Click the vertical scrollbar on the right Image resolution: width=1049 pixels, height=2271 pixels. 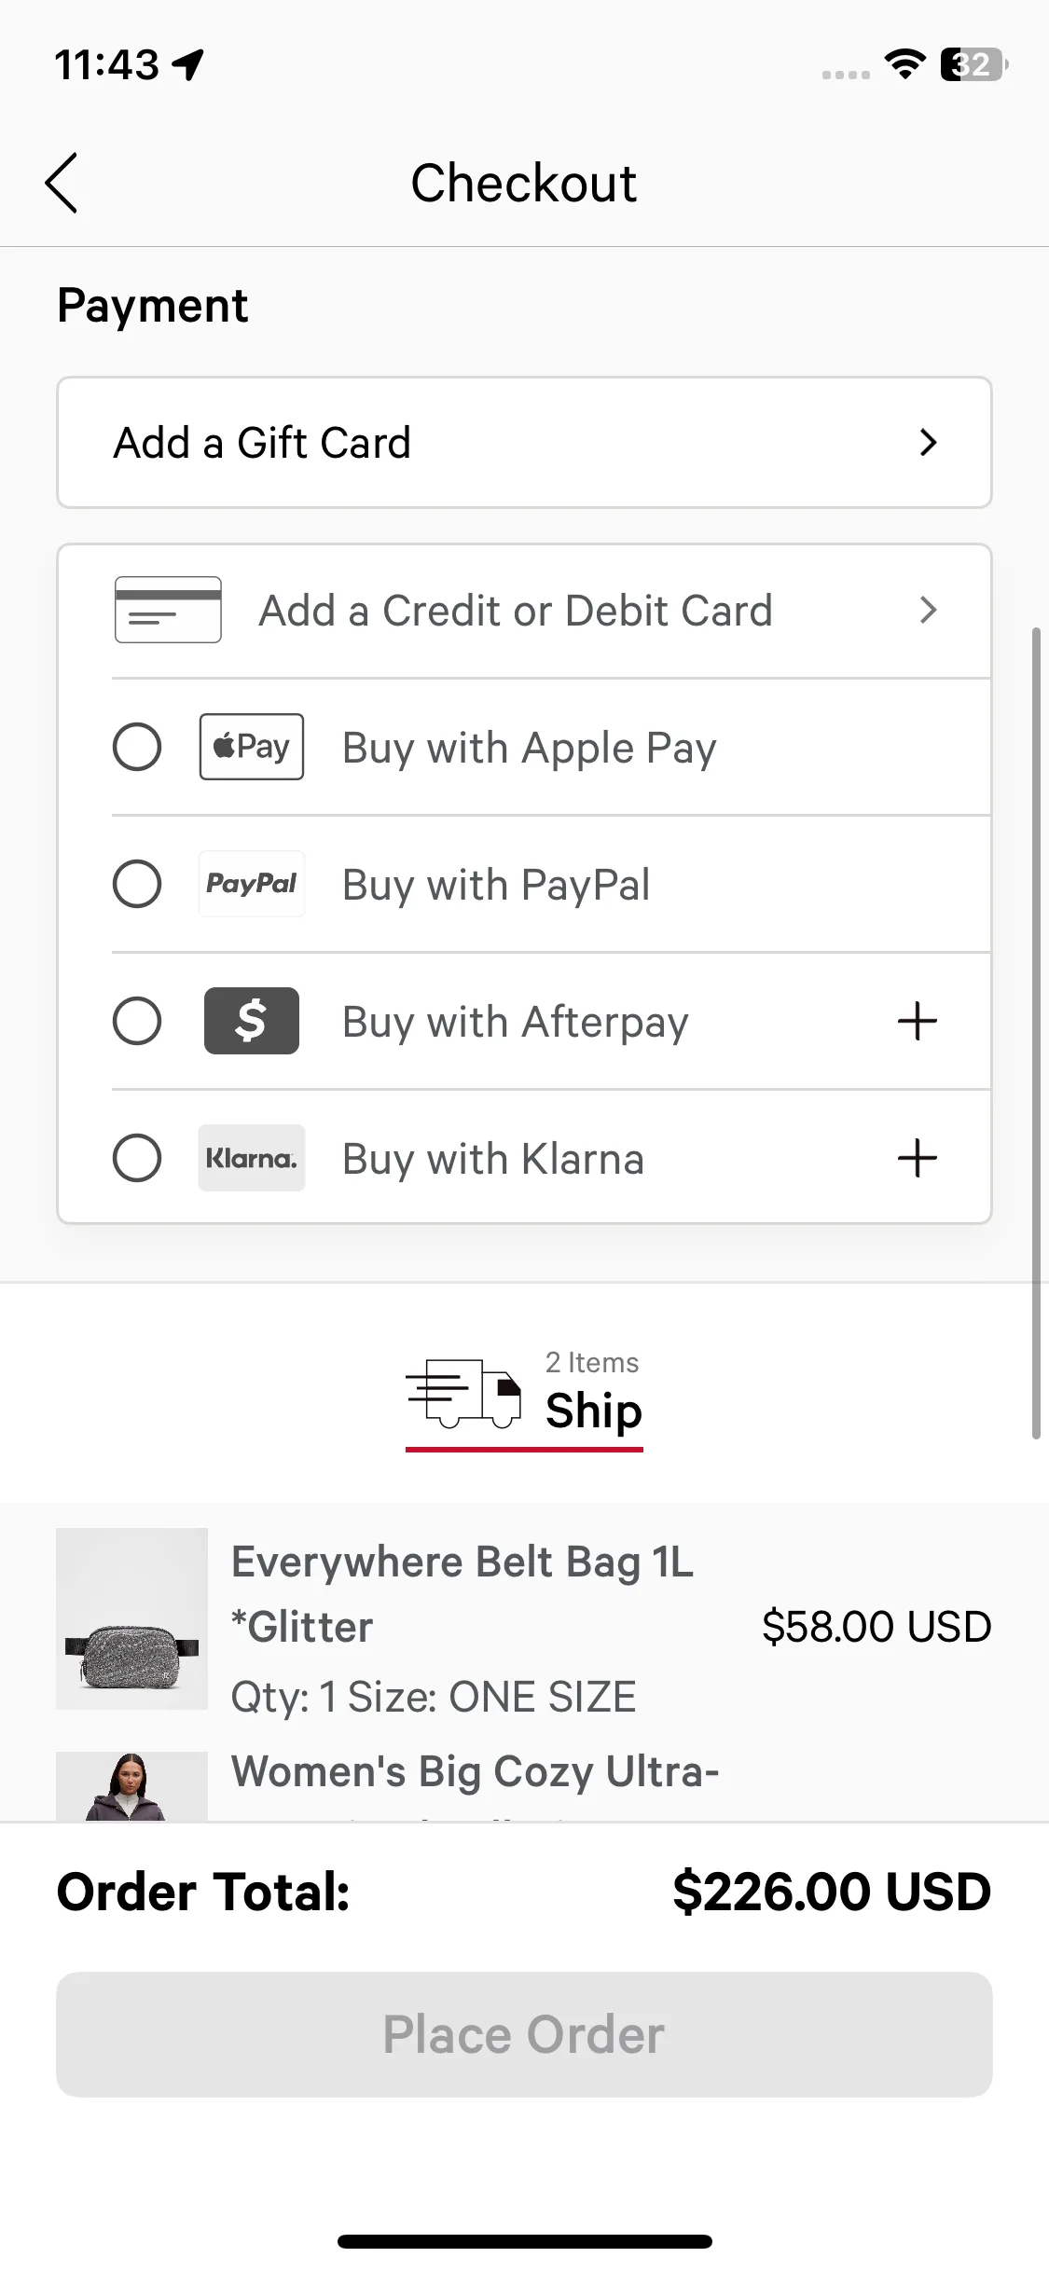click(x=1035, y=1033)
